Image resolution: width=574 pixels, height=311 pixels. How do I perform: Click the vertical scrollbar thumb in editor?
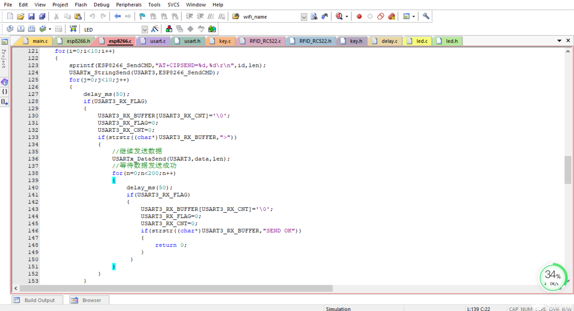pos(568,170)
